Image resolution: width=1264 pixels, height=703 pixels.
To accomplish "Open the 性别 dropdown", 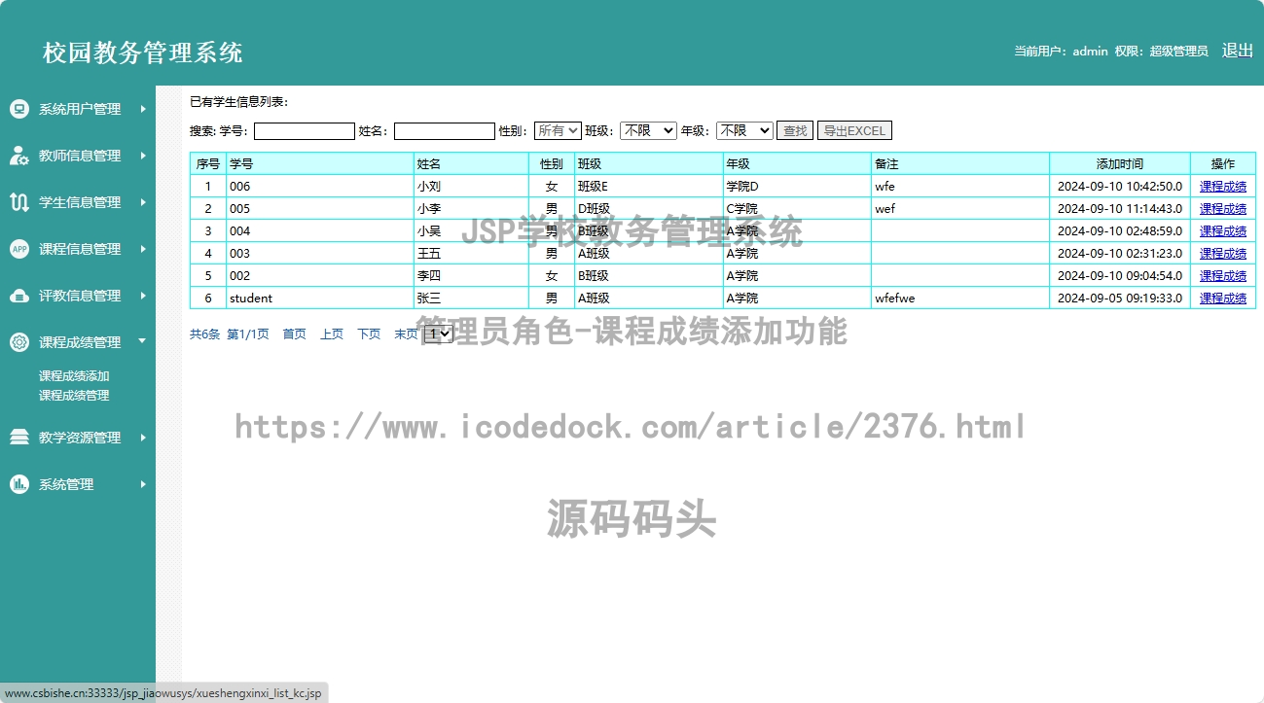I will [558, 130].
